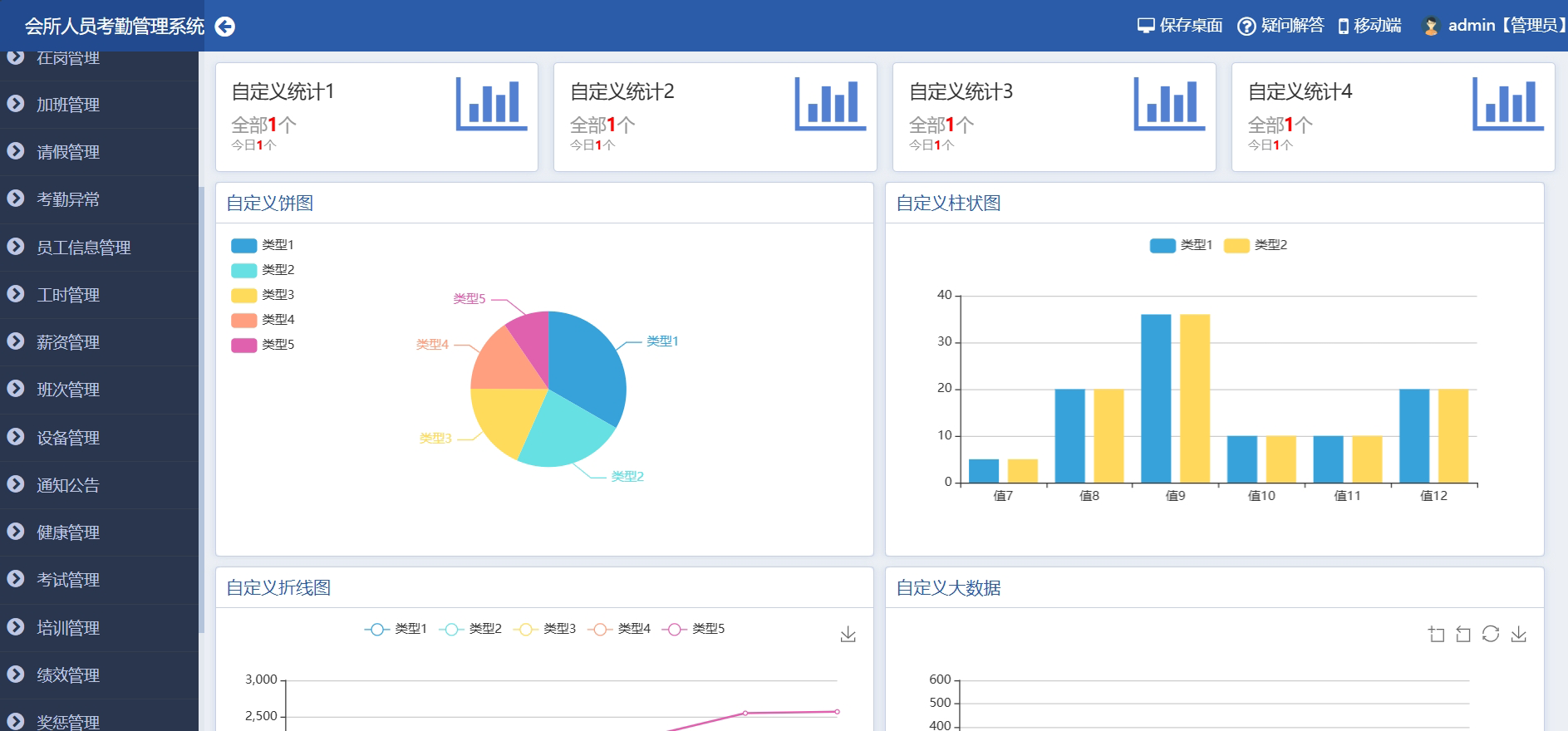This screenshot has width=1568, height=731.
Task: Click the restore refresh icon in 自定义大数据
Action: tap(1491, 635)
